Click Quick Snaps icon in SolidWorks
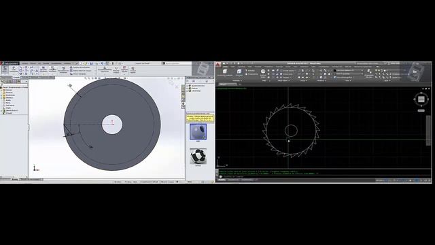 pos(124,69)
